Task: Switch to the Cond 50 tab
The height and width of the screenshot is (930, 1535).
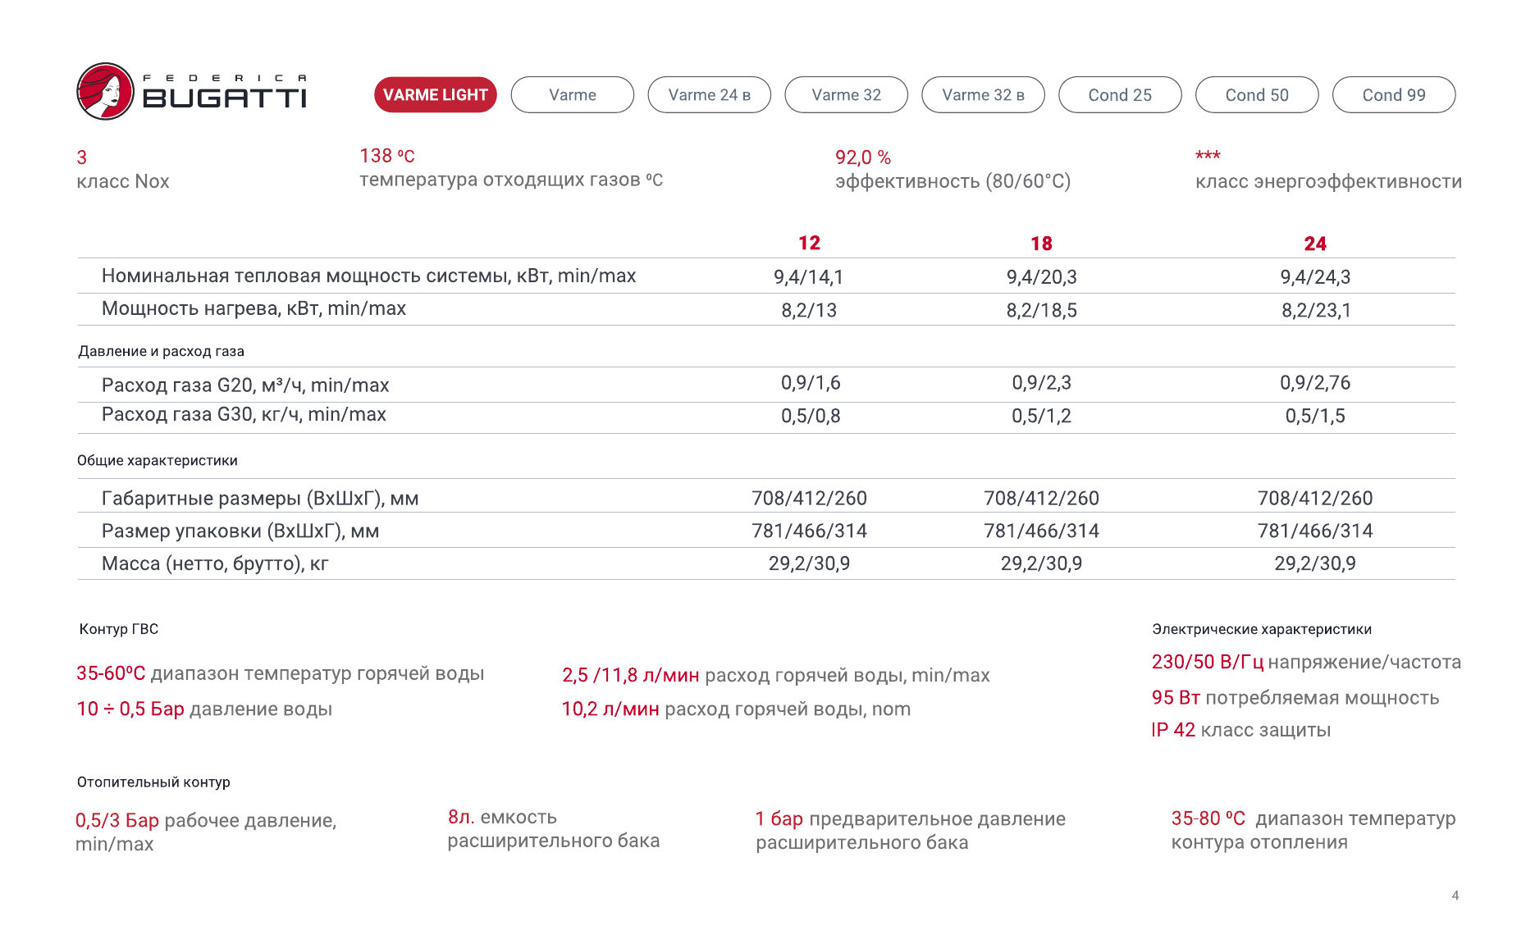Action: 1257,95
